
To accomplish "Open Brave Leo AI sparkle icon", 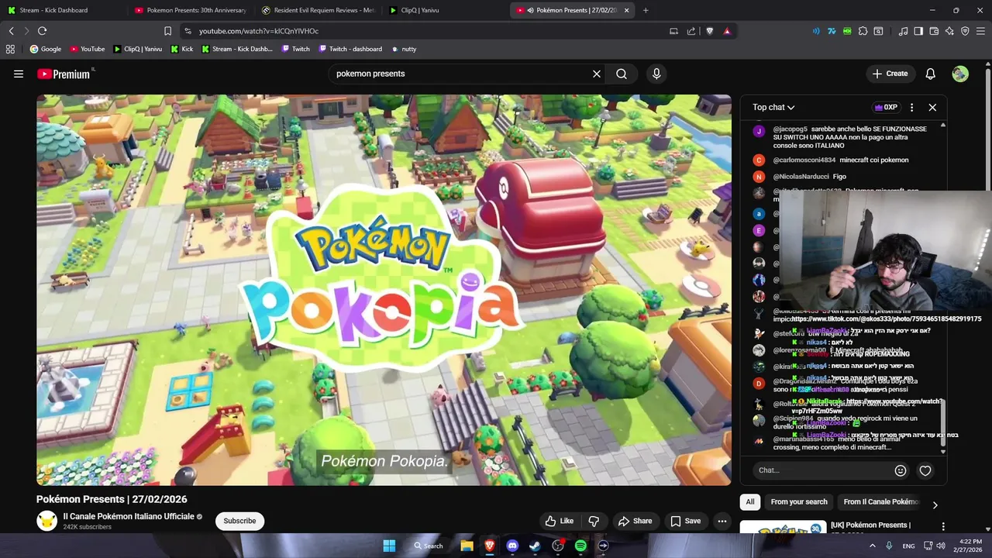I will pos(949,31).
